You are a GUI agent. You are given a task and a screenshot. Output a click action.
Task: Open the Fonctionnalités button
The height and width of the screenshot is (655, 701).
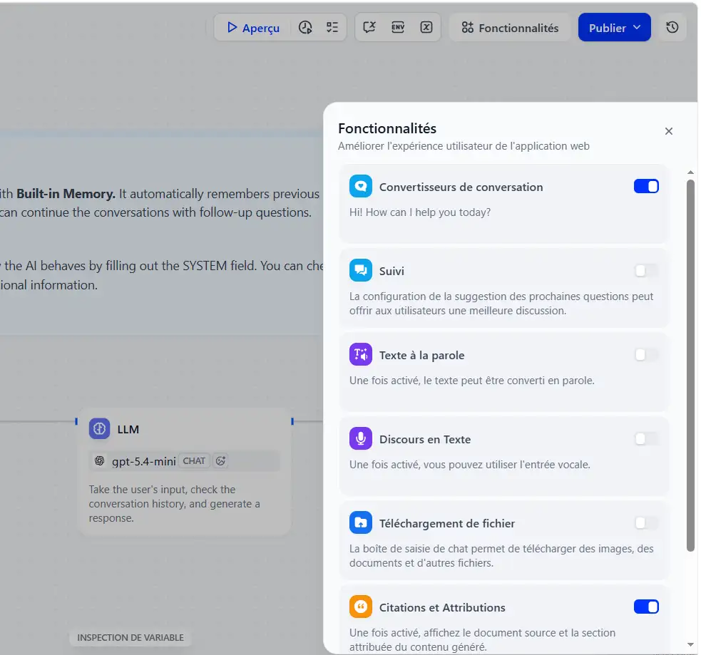510,28
